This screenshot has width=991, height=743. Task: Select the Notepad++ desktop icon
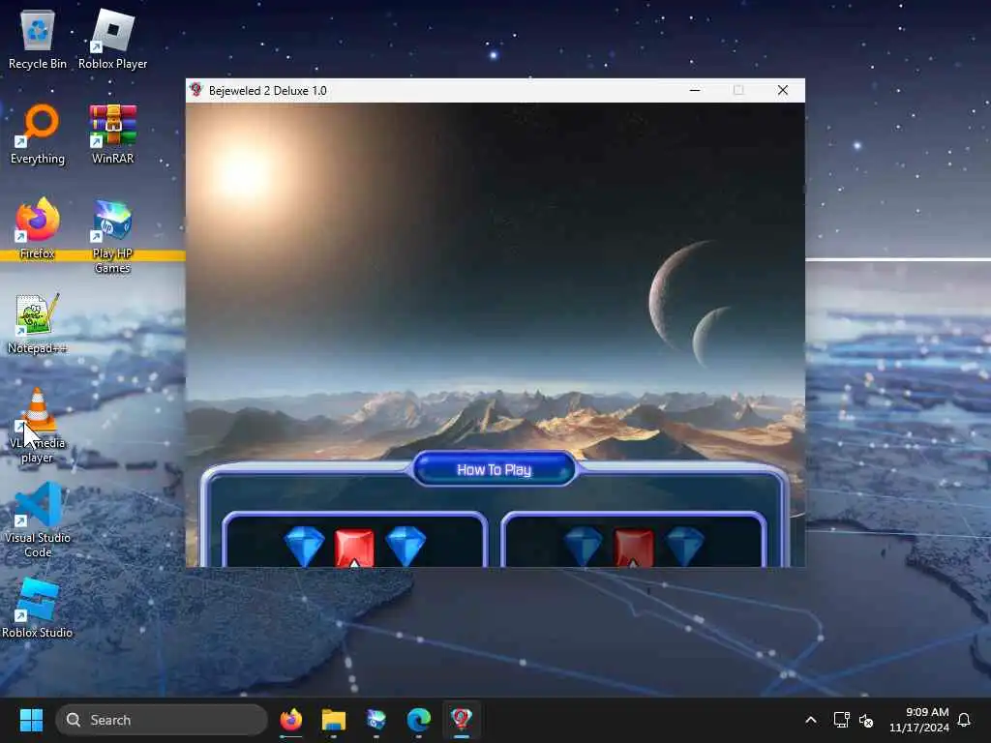pos(38,323)
